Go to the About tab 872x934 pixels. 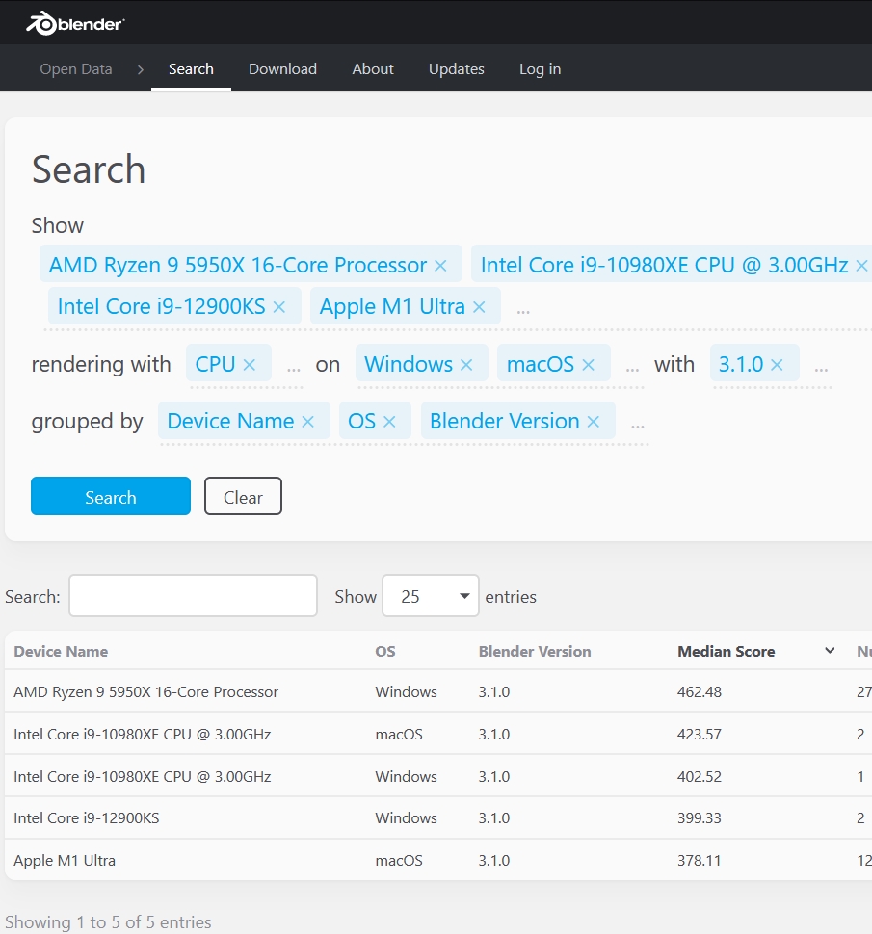click(x=373, y=69)
